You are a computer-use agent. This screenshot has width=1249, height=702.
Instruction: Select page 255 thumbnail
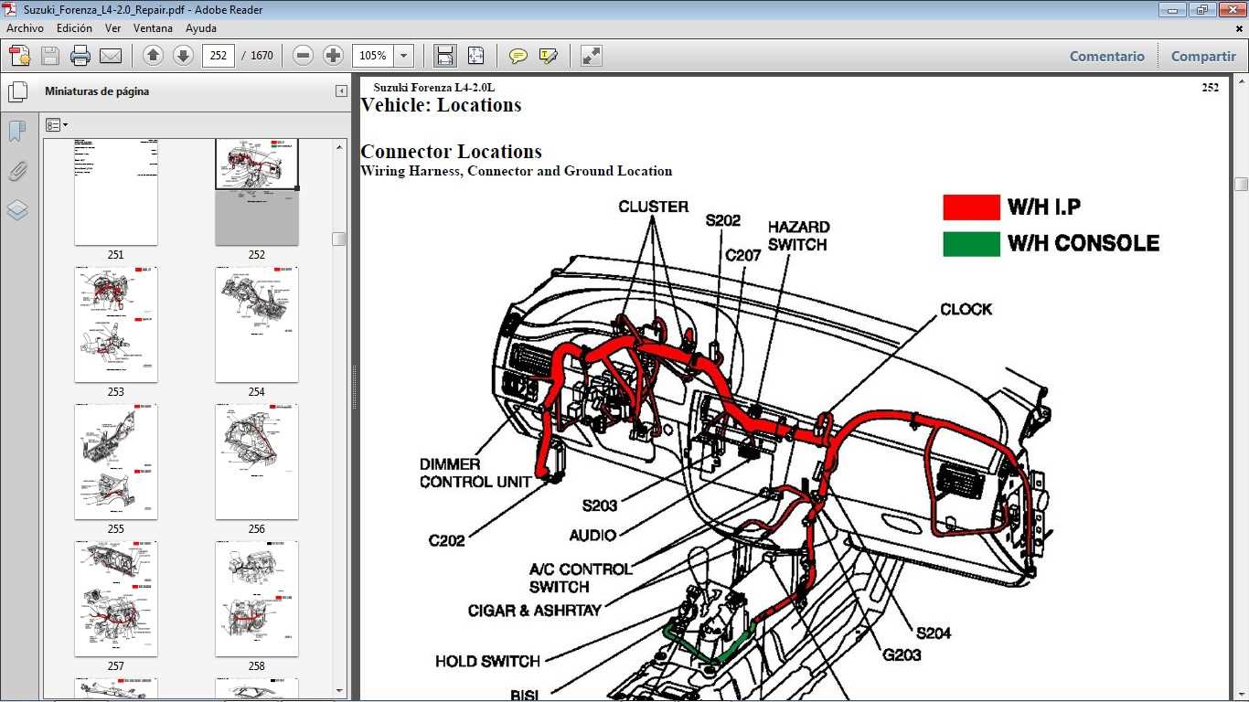point(116,462)
